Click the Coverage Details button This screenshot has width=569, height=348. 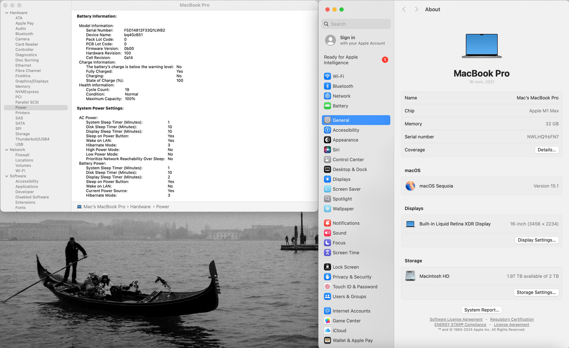[547, 150]
